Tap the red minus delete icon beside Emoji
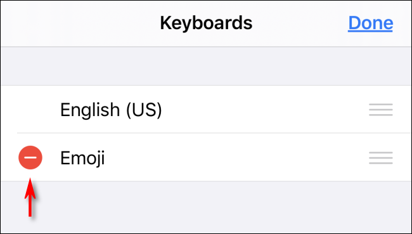 point(30,157)
